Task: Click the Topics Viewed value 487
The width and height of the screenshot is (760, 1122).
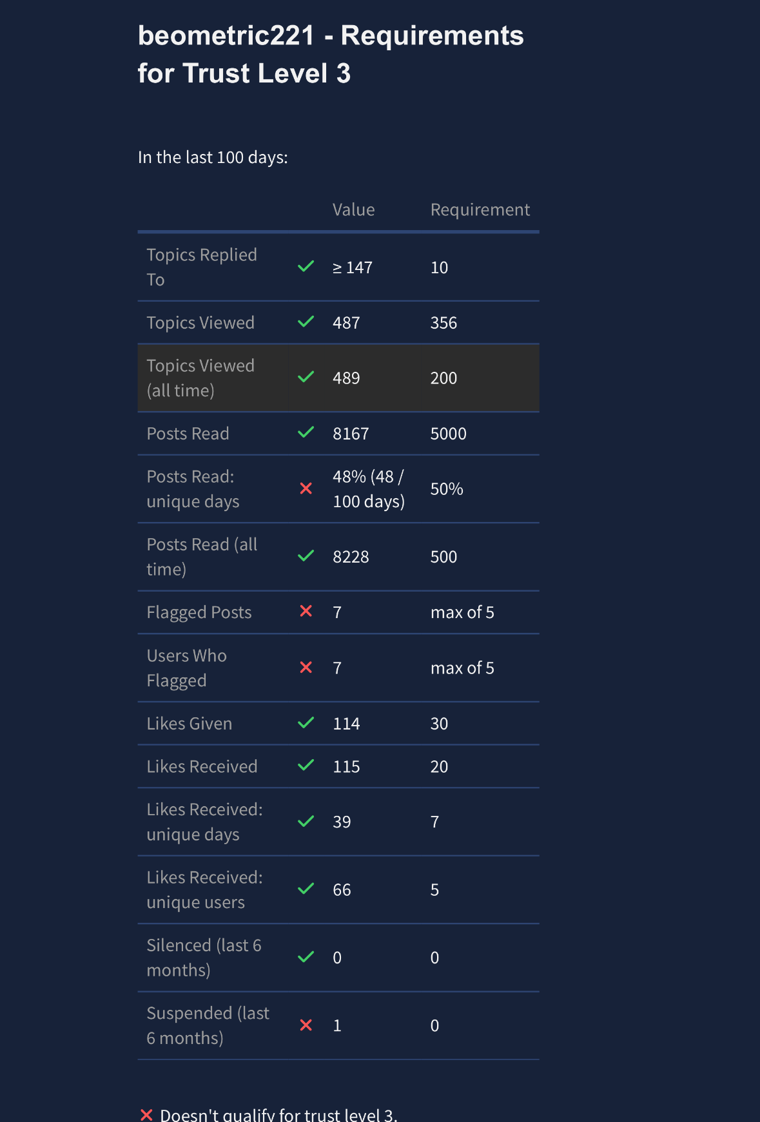Action: tap(346, 323)
